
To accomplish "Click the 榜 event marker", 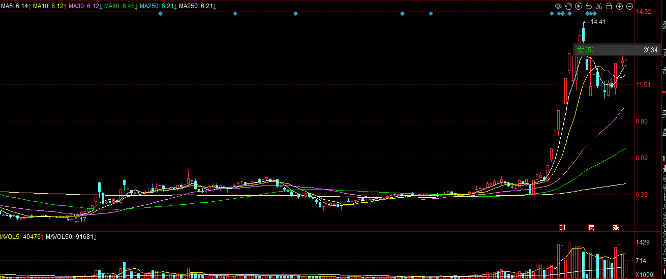I will tap(591, 227).
